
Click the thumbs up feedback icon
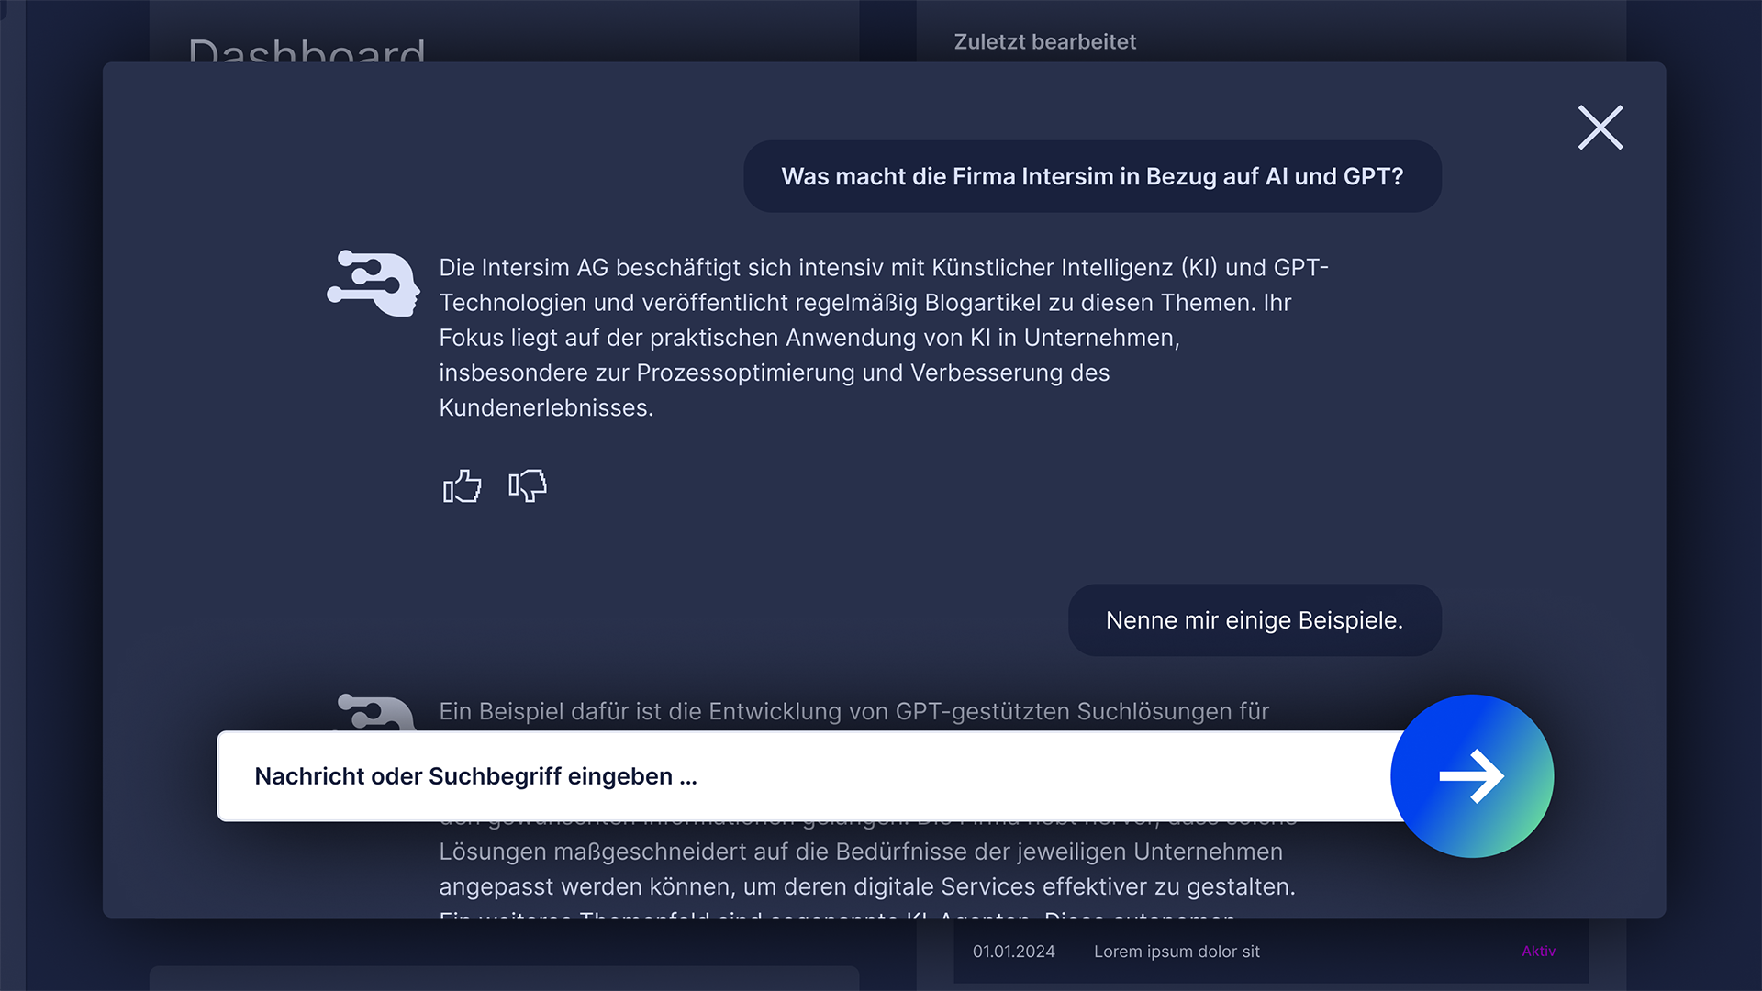coord(462,485)
